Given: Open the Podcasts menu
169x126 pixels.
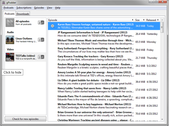Looking at the screenshot, I should tap(9, 8).
